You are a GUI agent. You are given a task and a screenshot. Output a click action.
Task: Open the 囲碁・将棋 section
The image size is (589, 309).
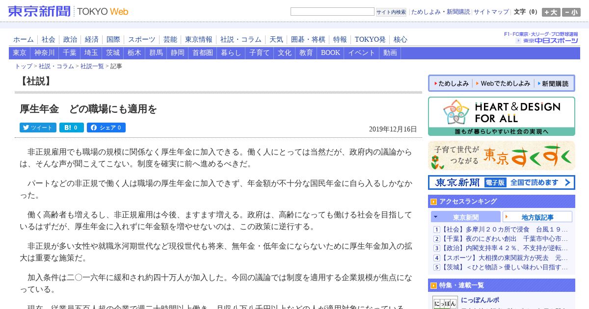pyautogui.click(x=308, y=39)
